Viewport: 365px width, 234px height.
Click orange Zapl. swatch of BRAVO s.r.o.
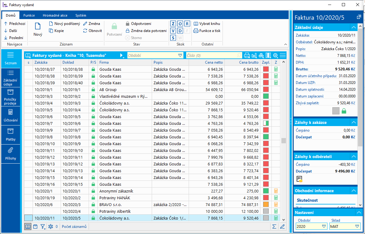(x=266, y=205)
